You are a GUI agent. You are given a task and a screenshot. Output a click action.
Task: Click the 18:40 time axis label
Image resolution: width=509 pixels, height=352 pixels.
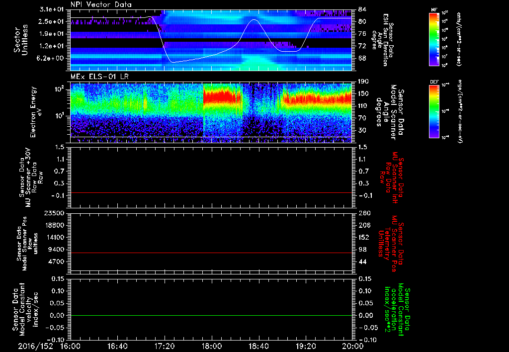pos(258,346)
